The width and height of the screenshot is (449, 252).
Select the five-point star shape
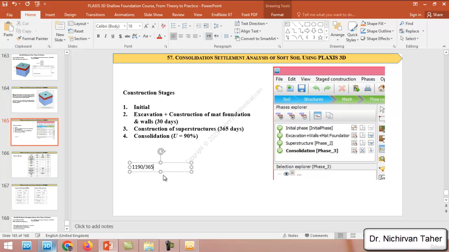[320, 37]
